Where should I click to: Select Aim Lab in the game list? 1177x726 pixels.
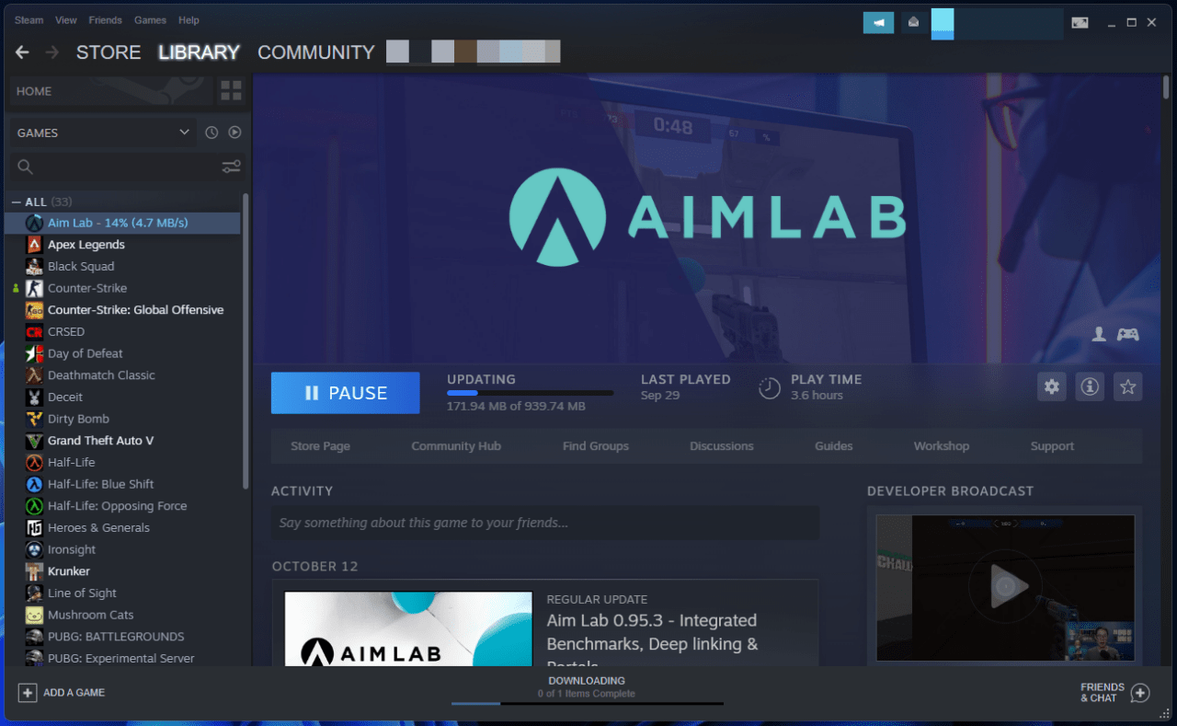tap(122, 223)
